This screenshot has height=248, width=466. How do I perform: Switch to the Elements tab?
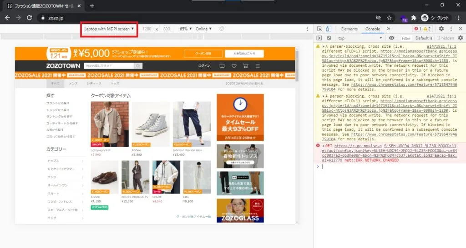tap(349, 29)
